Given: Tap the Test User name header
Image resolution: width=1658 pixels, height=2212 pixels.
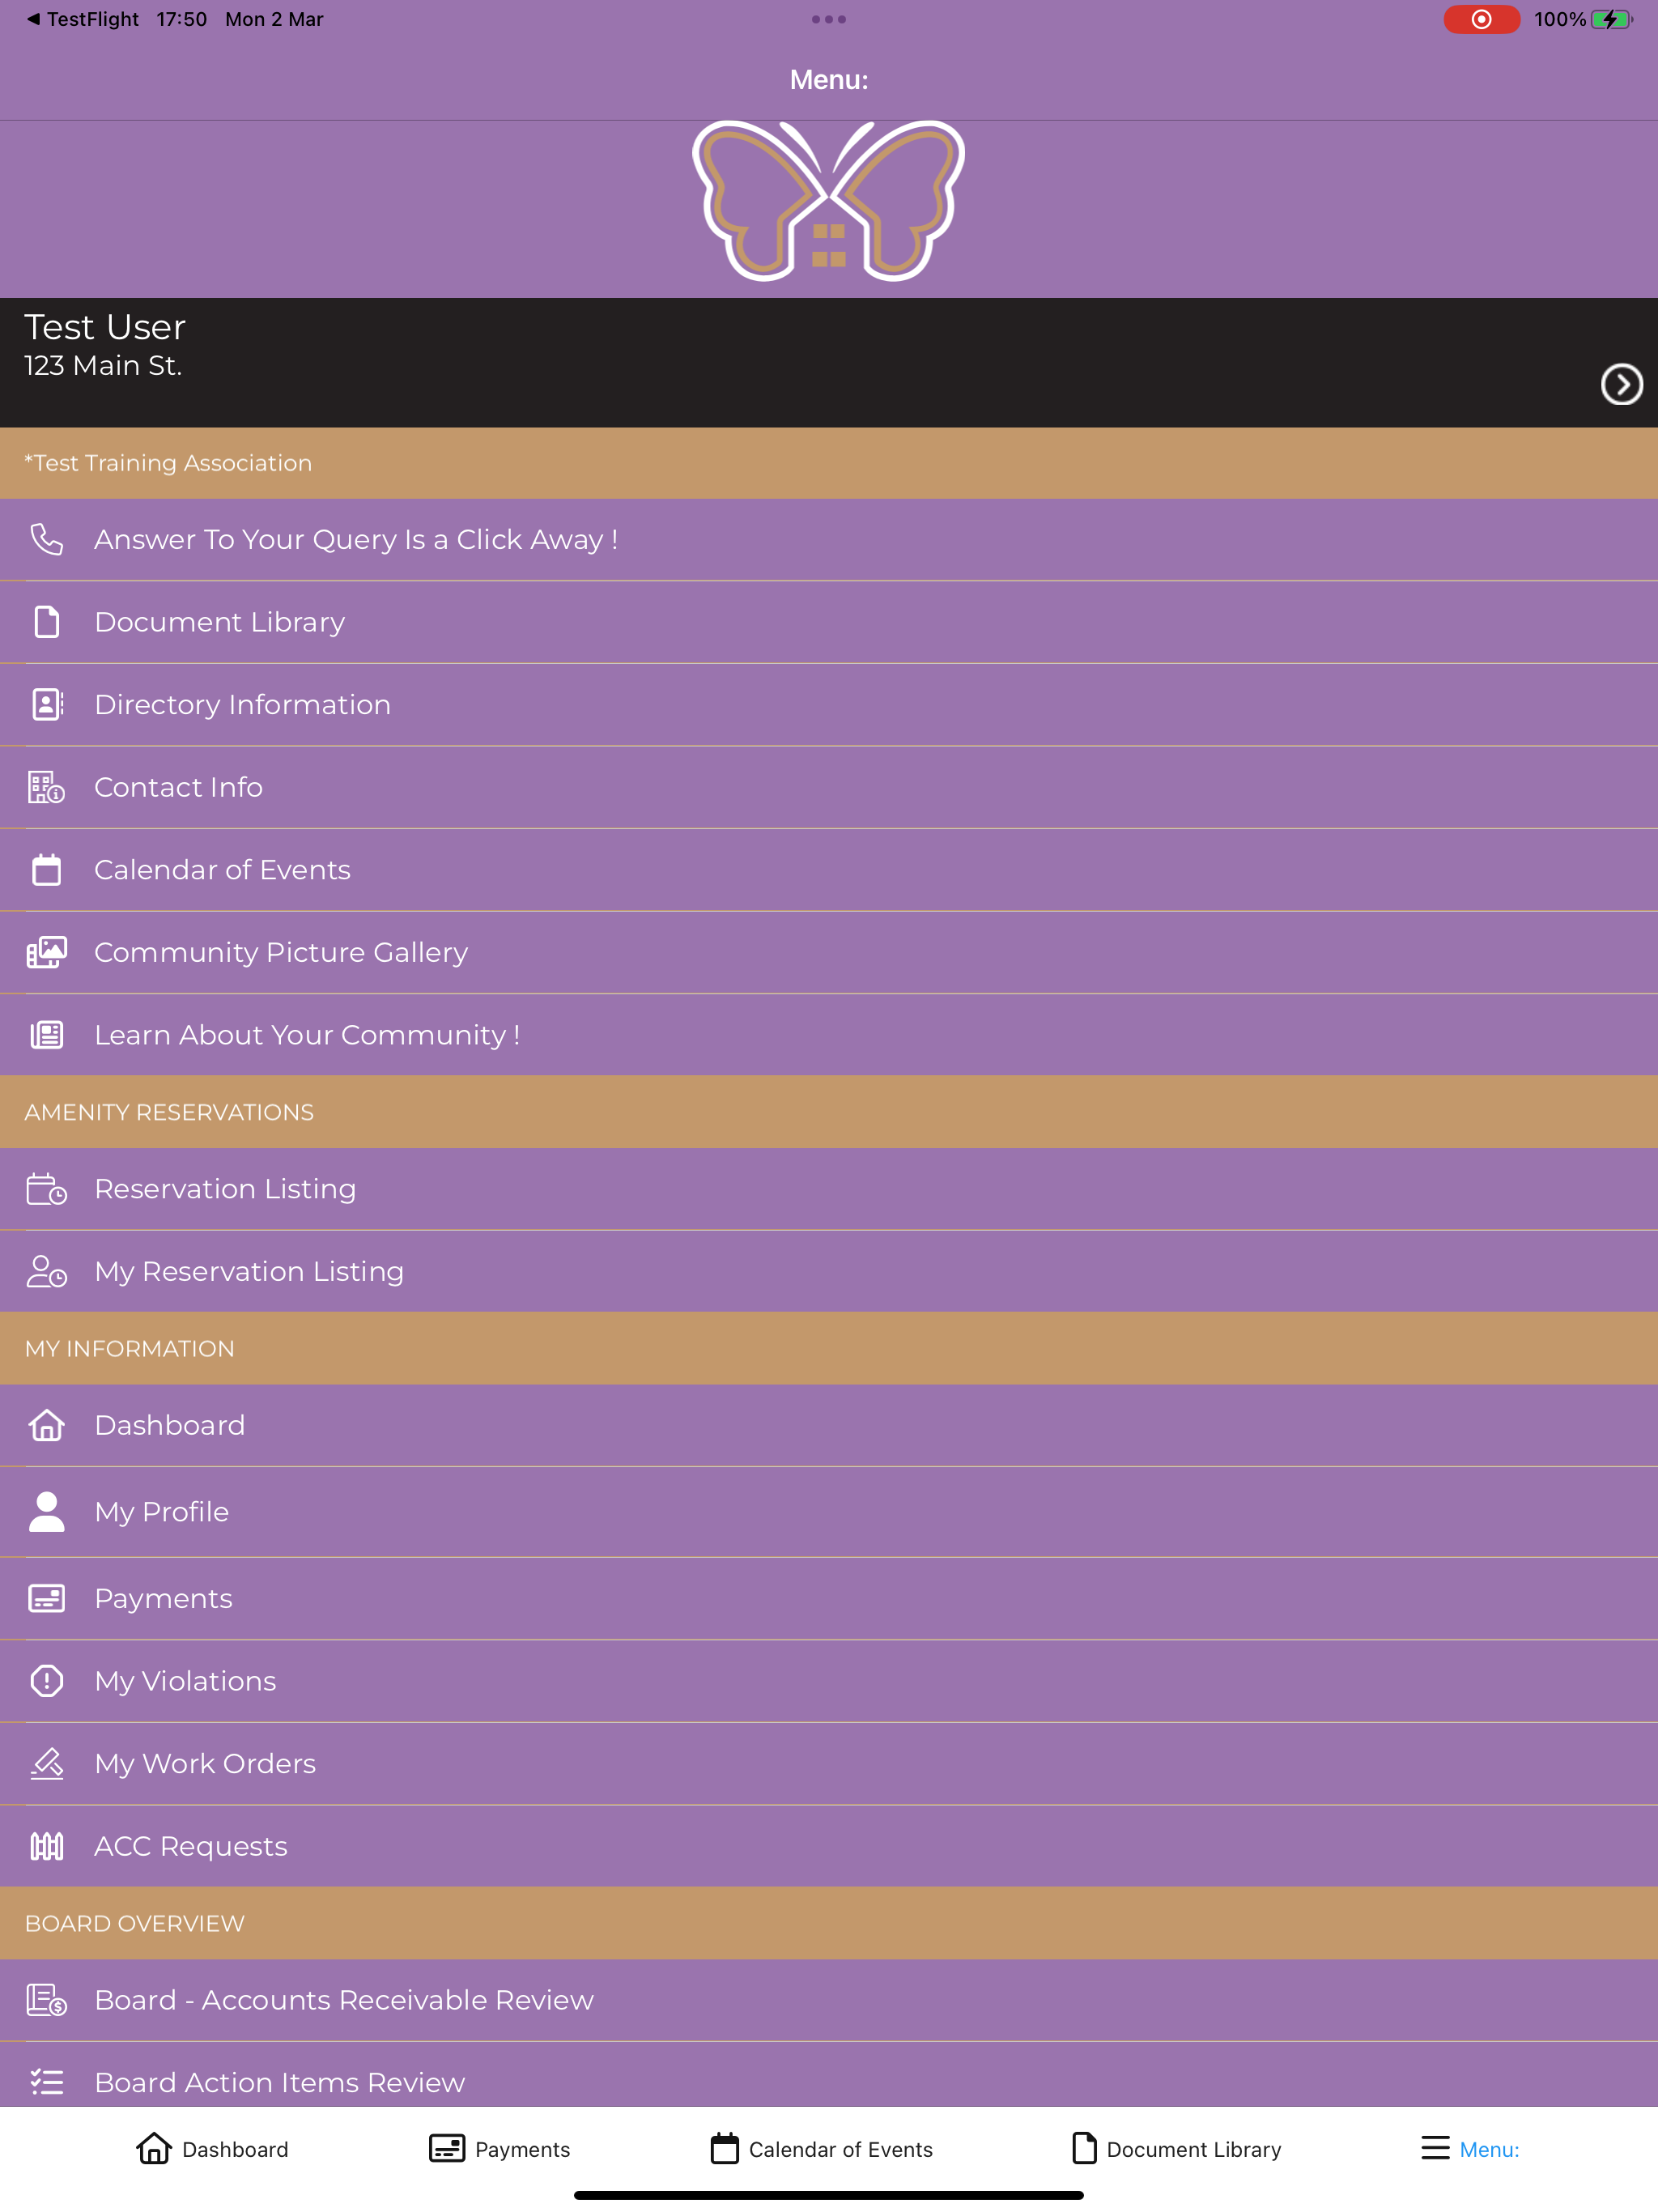Looking at the screenshot, I should point(105,327).
